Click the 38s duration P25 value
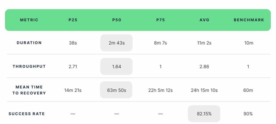 tap(73, 43)
